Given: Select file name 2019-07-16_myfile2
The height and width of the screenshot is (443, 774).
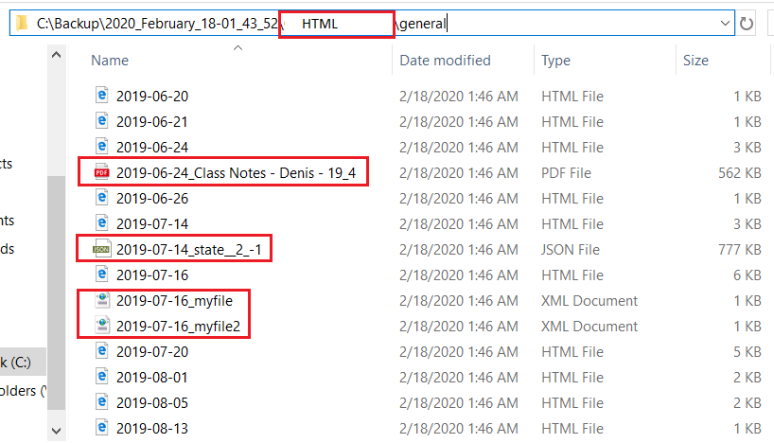Looking at the screenshot, I should click(178, 327).
